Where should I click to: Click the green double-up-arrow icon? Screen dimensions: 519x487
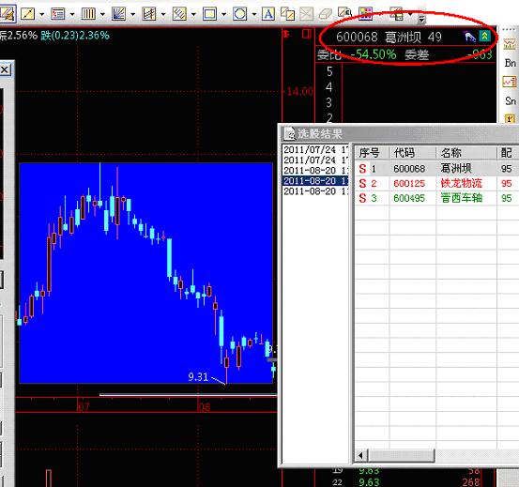484,36
